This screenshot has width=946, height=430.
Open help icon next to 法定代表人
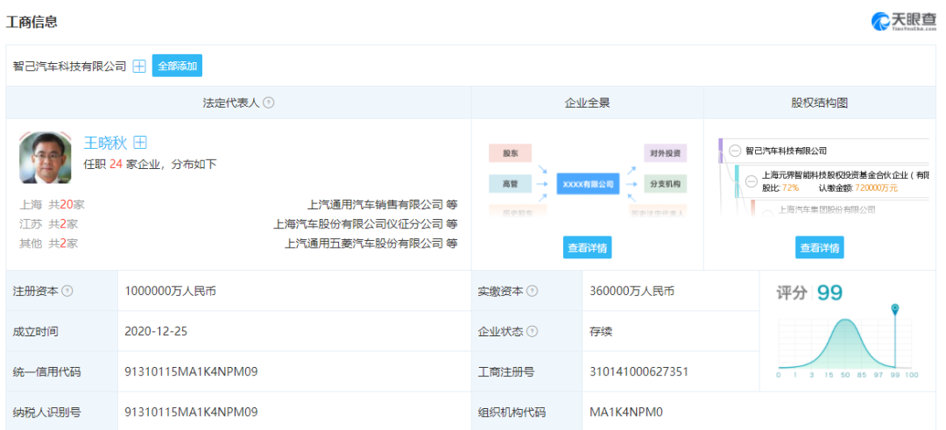(x=269, y=102)
